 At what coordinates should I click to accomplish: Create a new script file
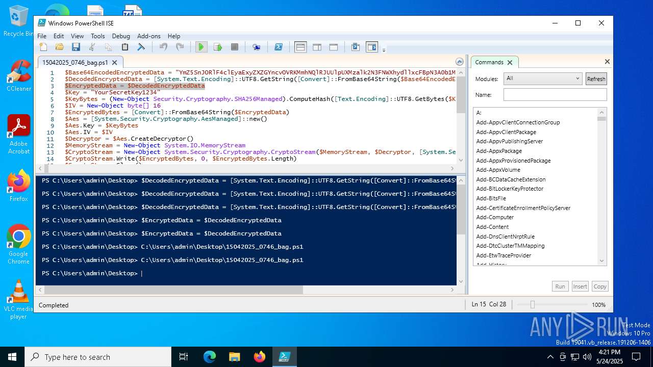tap(43, 47)
